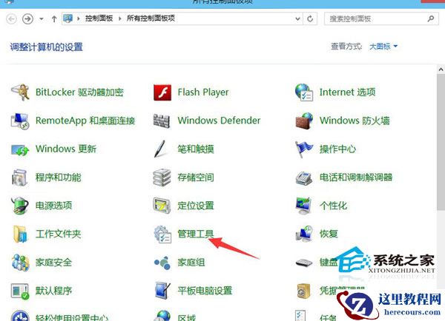Screen dimensions: 445x321
Task: Go up one level with up arrow
Action: (54, 19)
